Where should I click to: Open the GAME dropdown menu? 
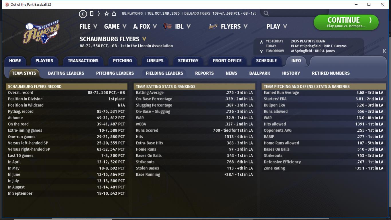(115, 26)
